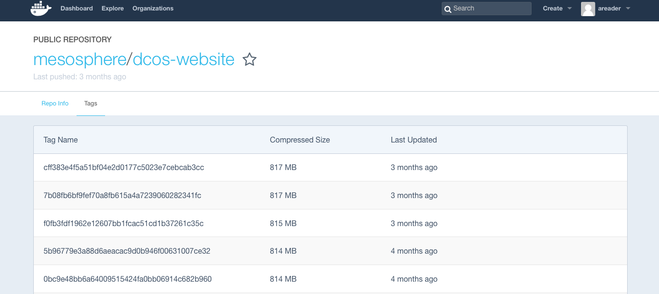
Task: Click the PUBLIC REPOSITORY label
Action: point(72,39)
